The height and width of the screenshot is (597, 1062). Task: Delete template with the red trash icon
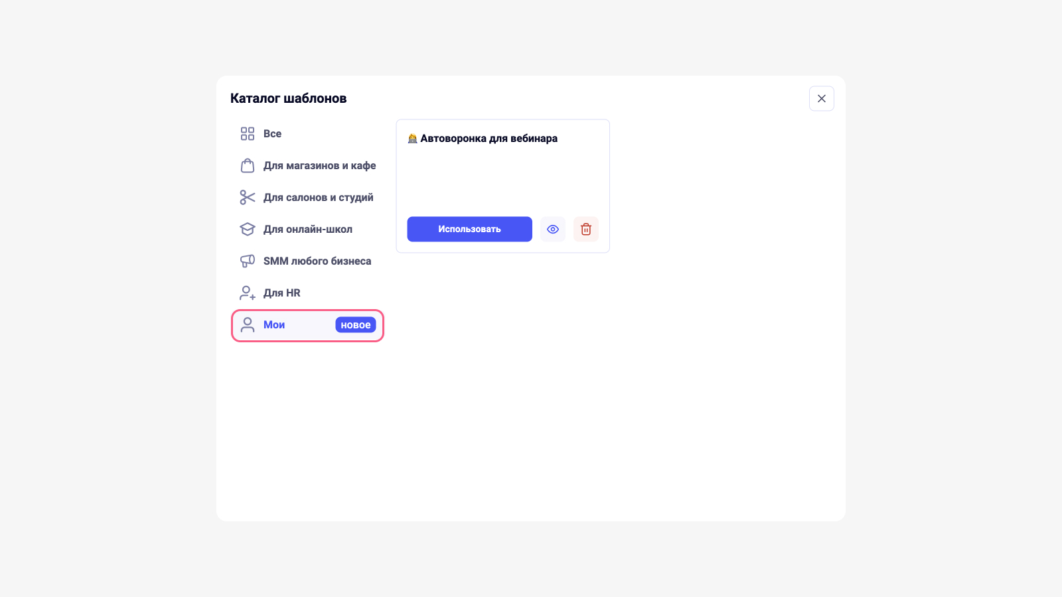point(586,230)
